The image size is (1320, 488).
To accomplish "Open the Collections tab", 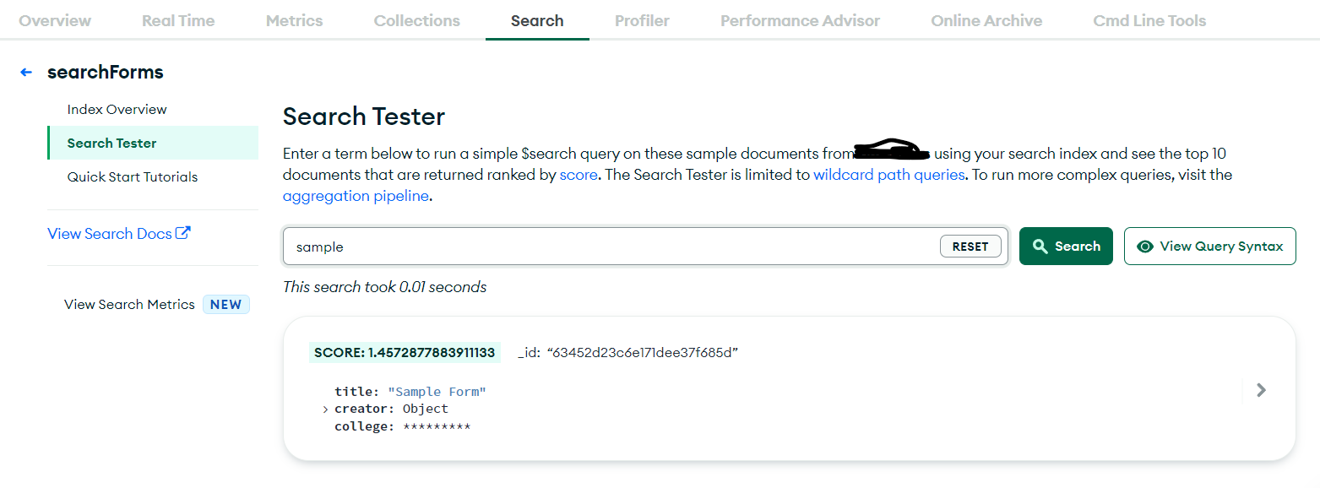I will (x=416, y=19).
